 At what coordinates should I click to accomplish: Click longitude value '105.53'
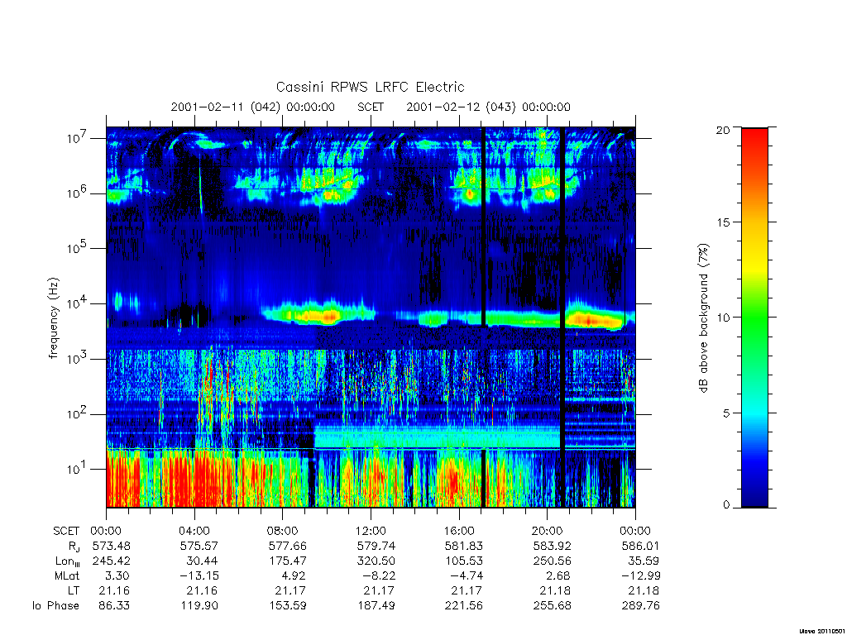[464, 561]
